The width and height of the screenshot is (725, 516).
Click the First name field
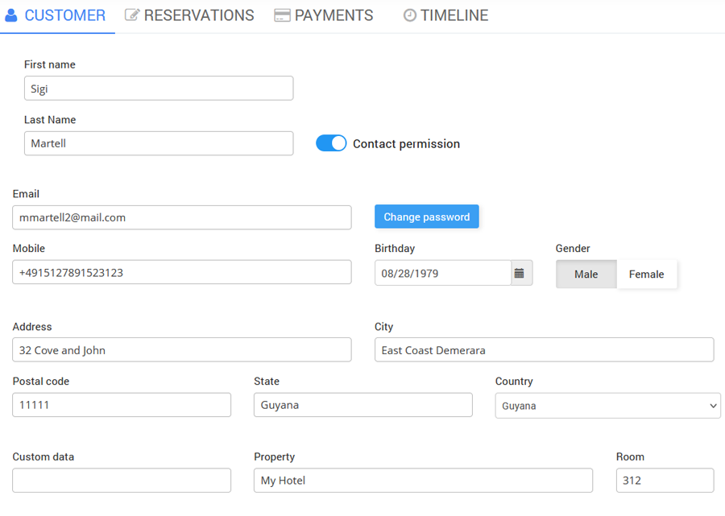click(159, 89)
